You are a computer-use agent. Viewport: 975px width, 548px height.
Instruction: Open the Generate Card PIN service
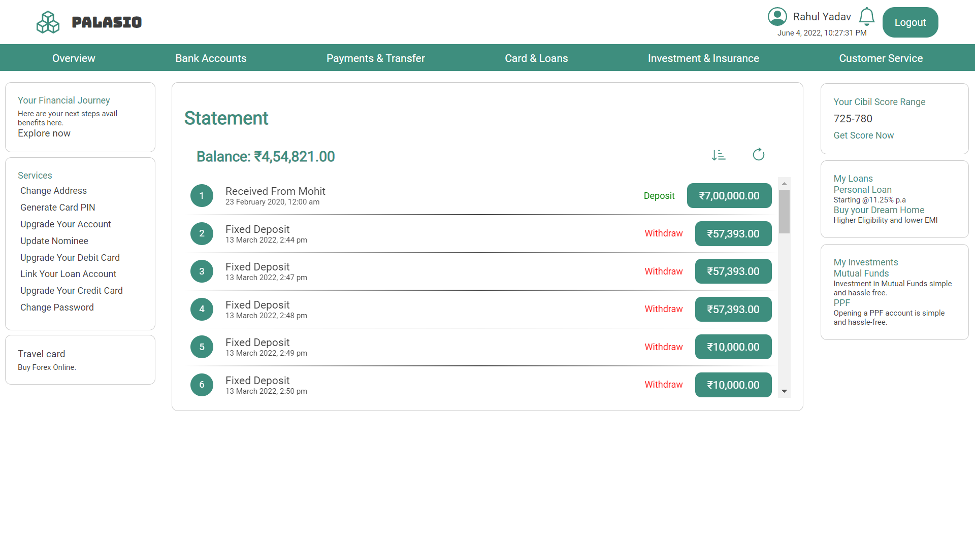pos(57,208)
